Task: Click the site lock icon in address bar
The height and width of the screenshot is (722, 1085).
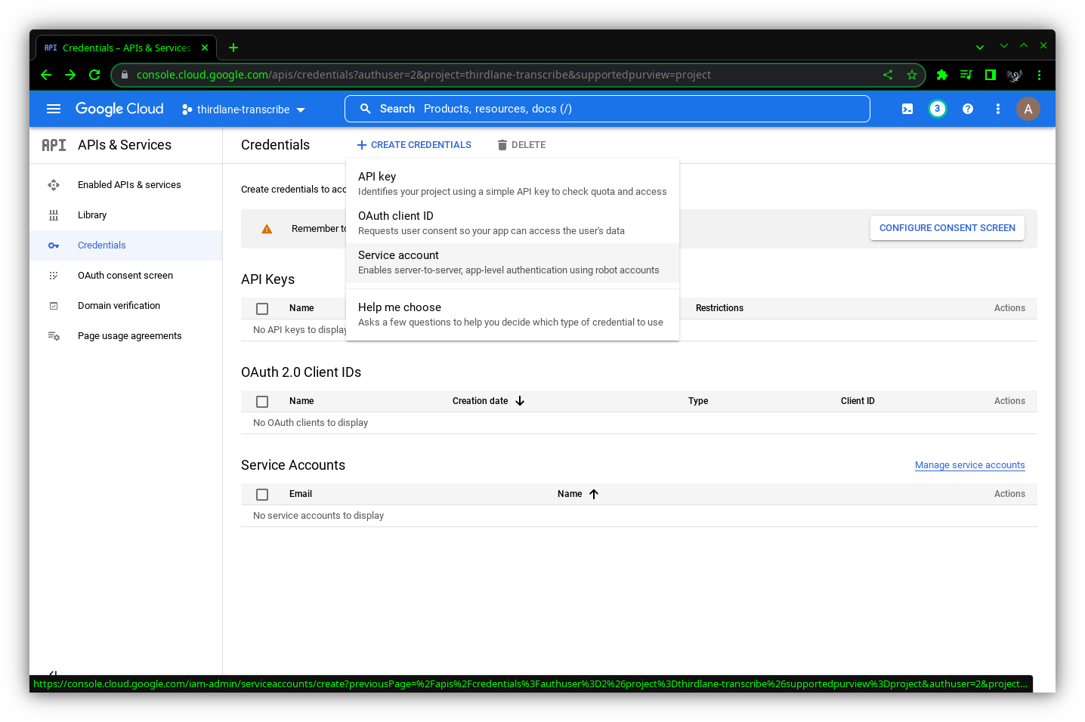Action: coord(125,75)
